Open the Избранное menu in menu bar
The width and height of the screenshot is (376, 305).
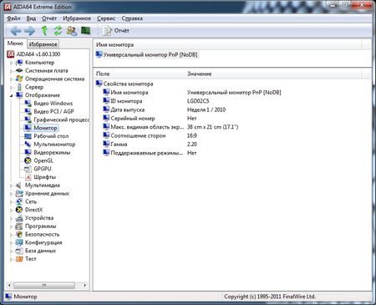77,18
